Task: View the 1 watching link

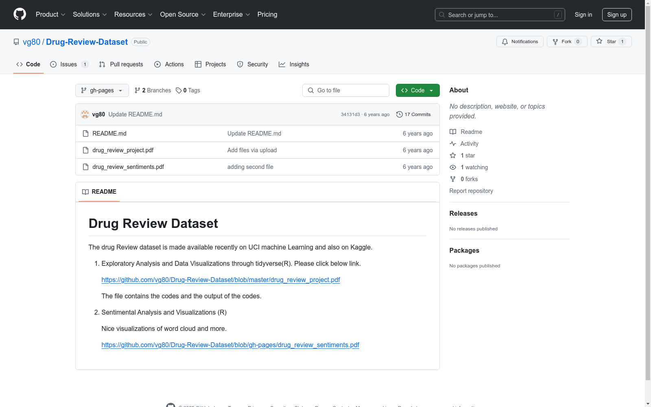Action: (469, 167)
